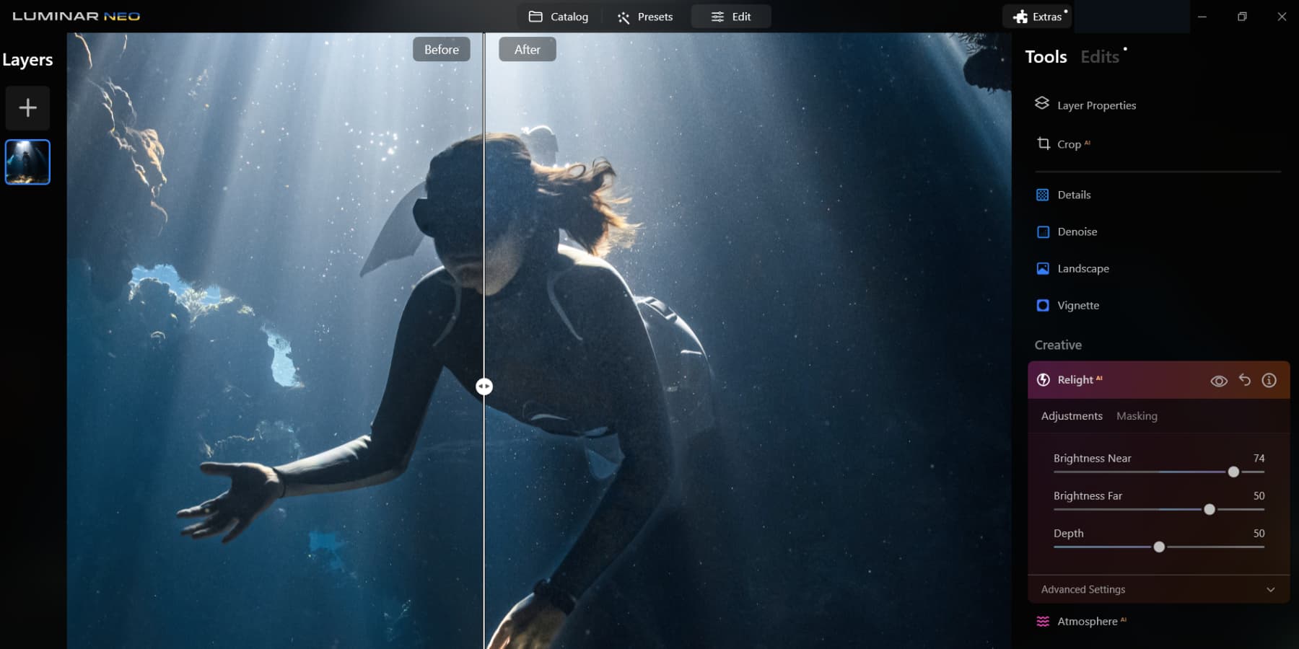
Task: Open the Edits panel
Action: point(1099,56)
